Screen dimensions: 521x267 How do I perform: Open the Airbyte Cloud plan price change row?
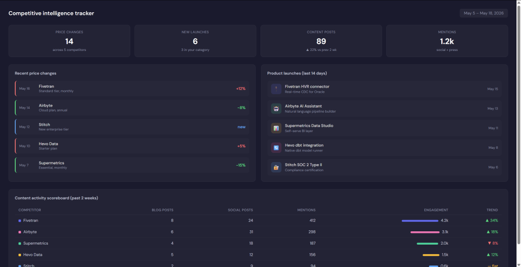(x=132, y=108)
